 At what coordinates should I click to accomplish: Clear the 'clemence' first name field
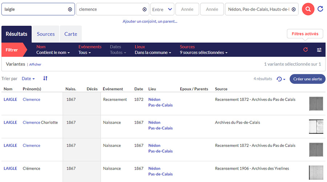(x=144, y=9)
